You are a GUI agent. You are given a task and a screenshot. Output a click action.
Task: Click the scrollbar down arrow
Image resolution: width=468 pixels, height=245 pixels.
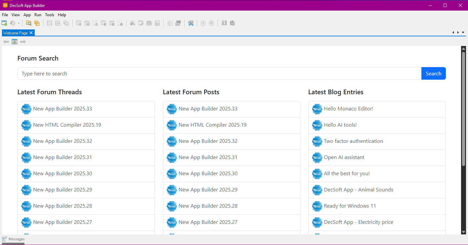point(463,232)
